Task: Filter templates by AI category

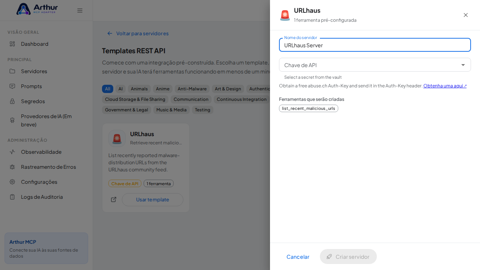Action: coord(120,89)
